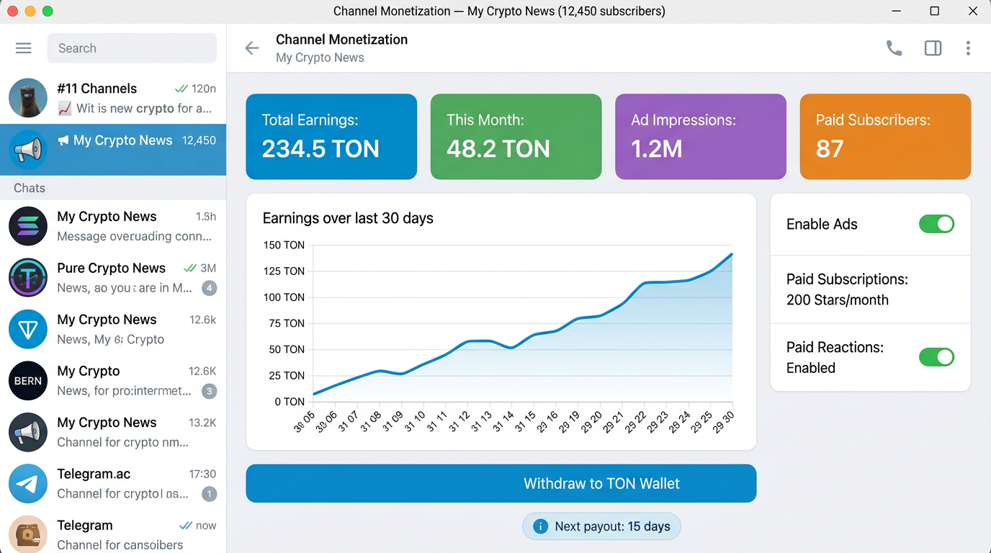Click the double-check mark on Telegram now
The width and height of the screenshot is (991, 553).
(185, 525)
